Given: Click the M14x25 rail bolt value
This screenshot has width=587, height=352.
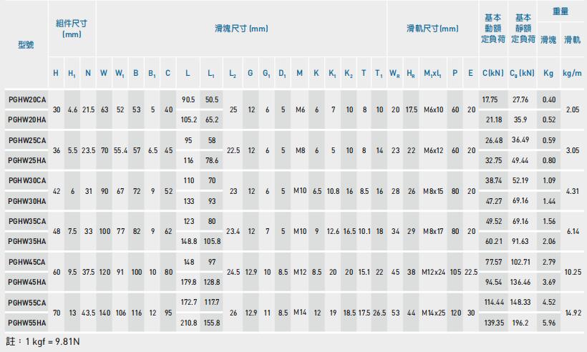Looking at the screenshot, I should tap(434, 313).
